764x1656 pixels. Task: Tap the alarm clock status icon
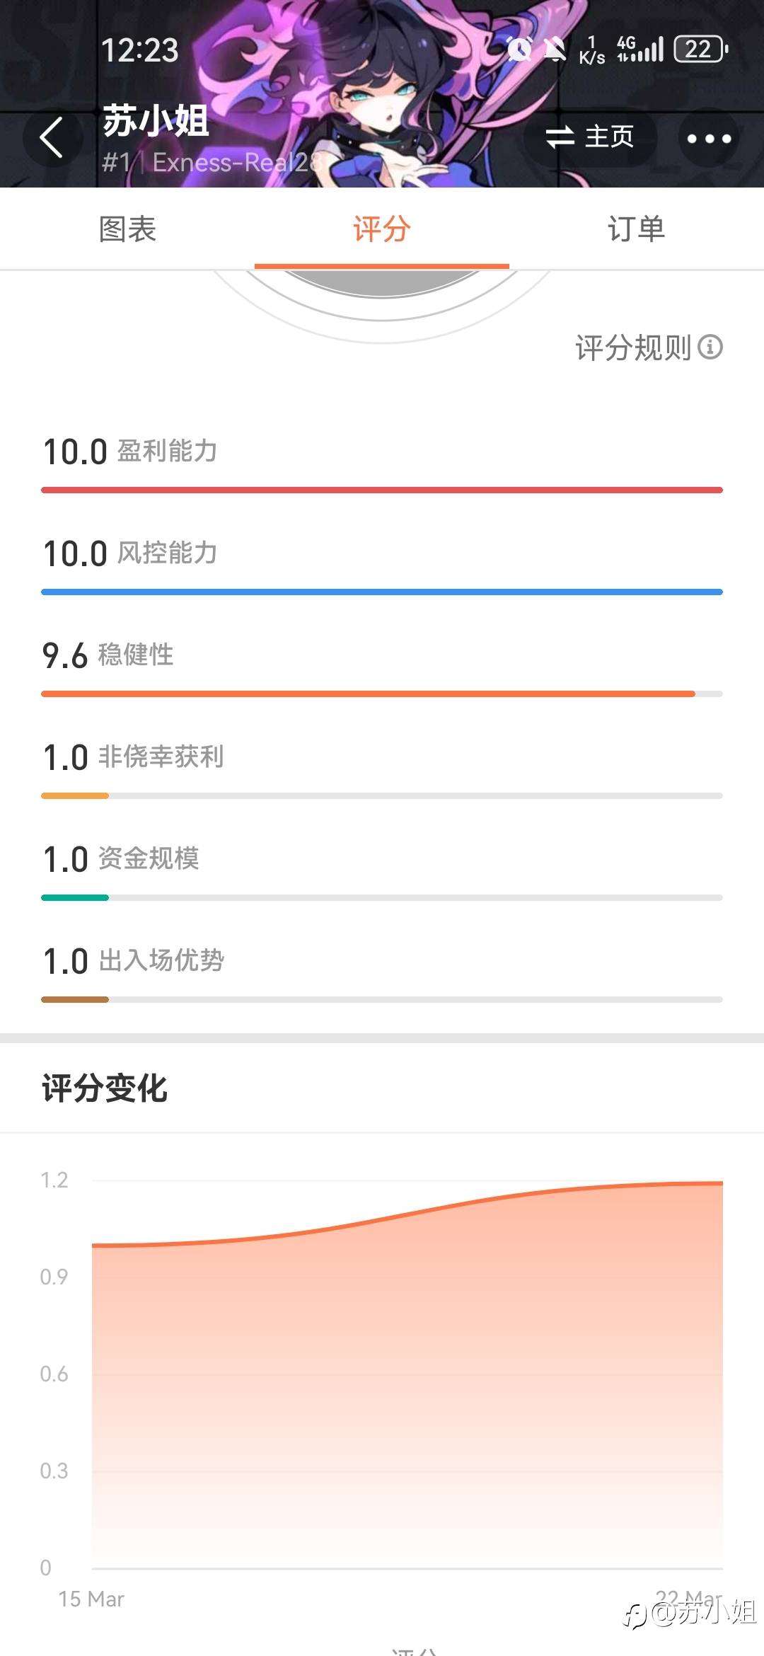(520, 50)
